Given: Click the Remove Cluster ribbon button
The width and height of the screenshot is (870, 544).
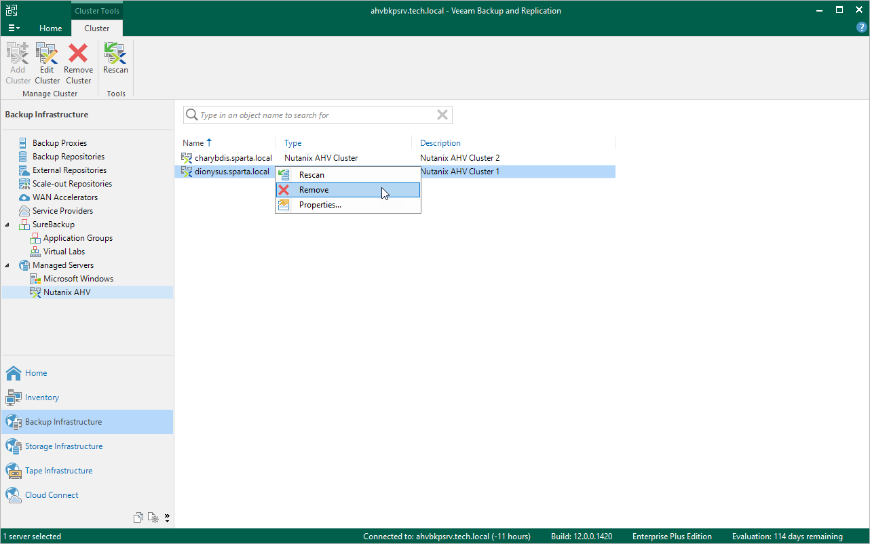Looking at the screenshot, I should click(x=79, y=64).
